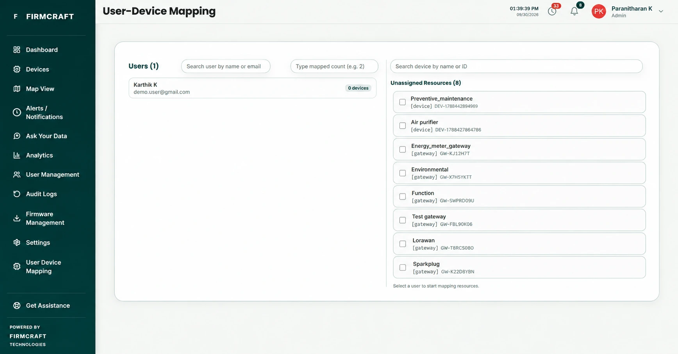The width and height of the screenshot is (678, 354).
Task: Click the Devices icon in sidebar
Action: [16, 69]
